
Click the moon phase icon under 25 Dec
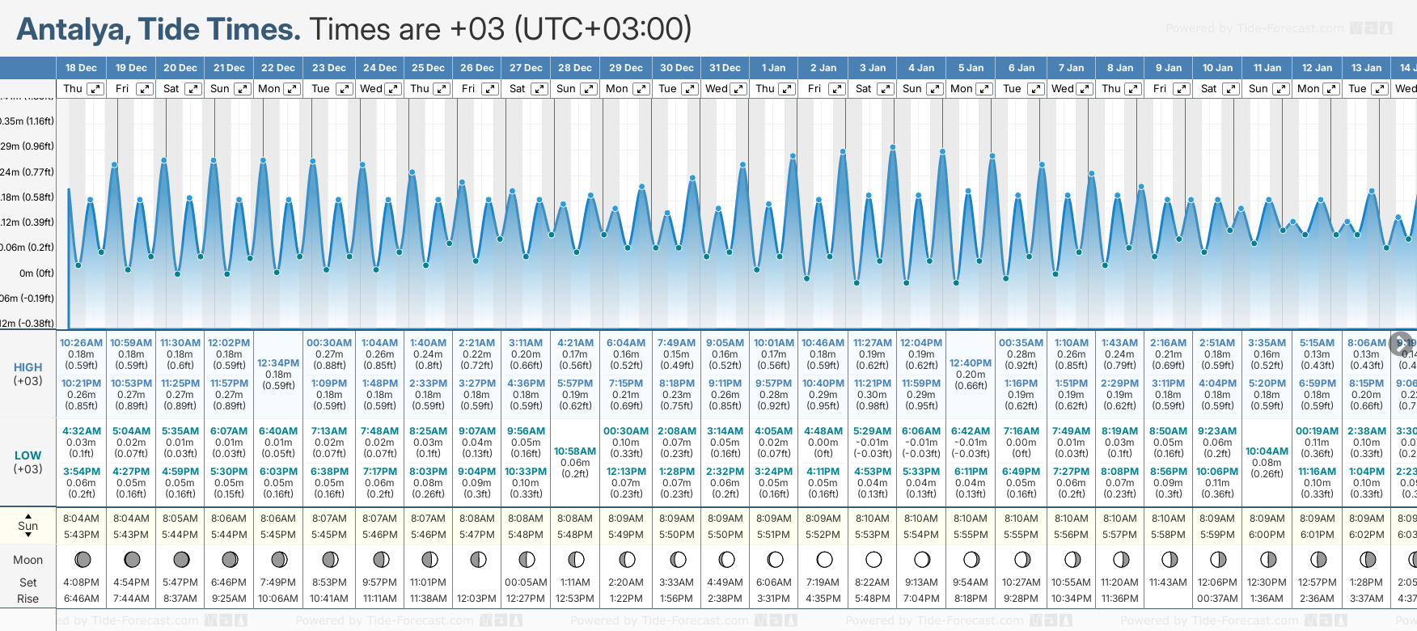pos(429,559)
